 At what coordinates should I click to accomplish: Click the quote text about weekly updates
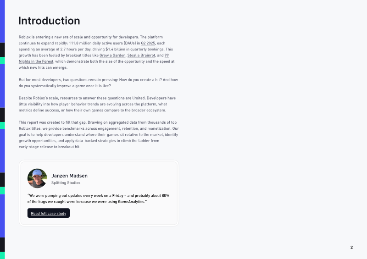[x=98, y=198]
